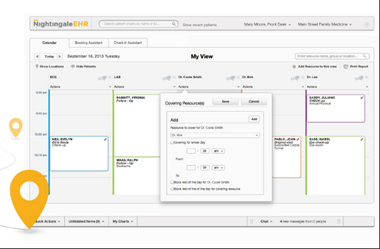Open Main Street Family Medicine dropdown
The image size is (380, 249).
tap(325, 25)
